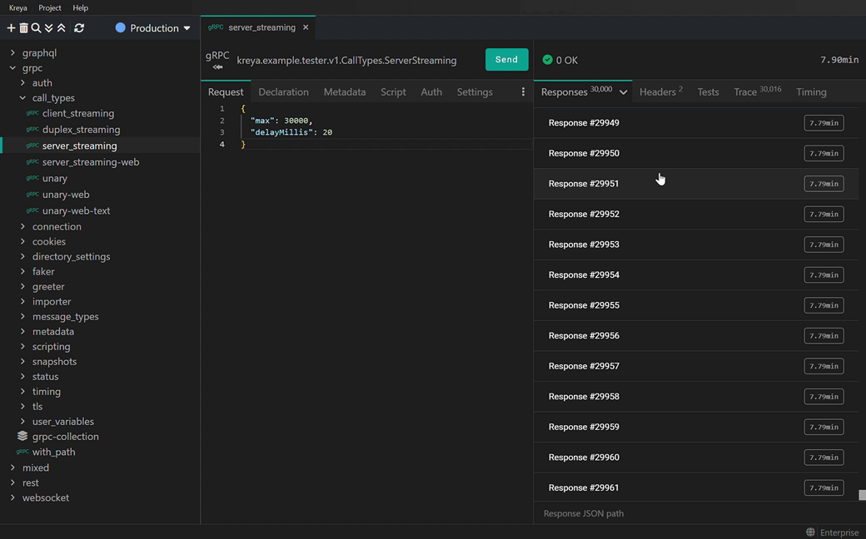Open the Production environment dropdown
Viewport: 866px width, 539px height.
(153, 28)
